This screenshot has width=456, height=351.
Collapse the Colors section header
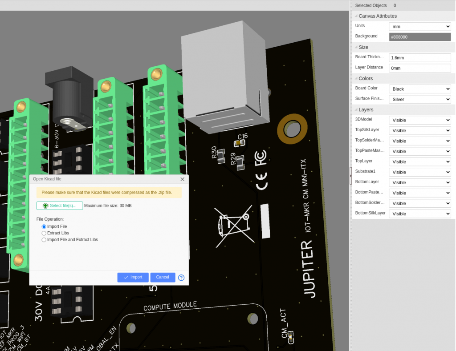366,78
